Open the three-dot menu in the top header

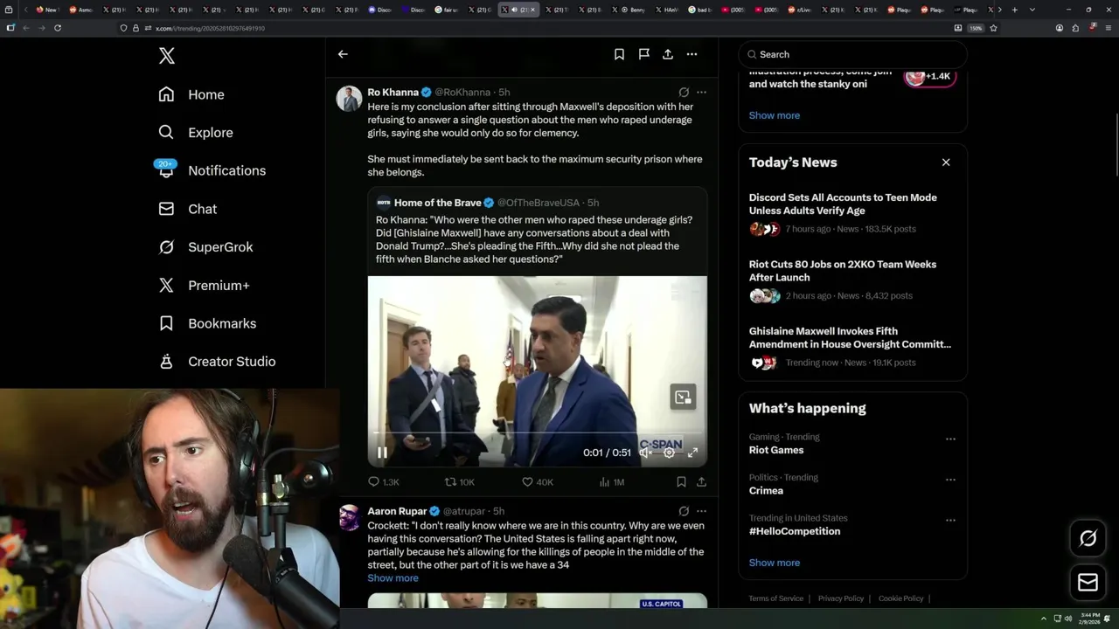click(x=692, y=54)
